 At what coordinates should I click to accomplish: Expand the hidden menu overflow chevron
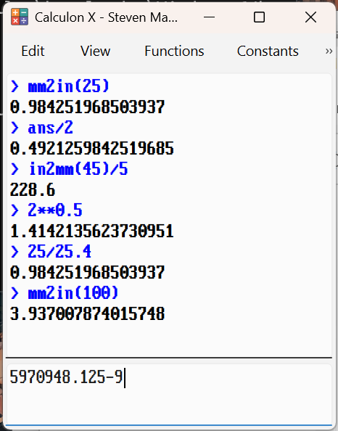pyautogui.click(x=329, y=52)
